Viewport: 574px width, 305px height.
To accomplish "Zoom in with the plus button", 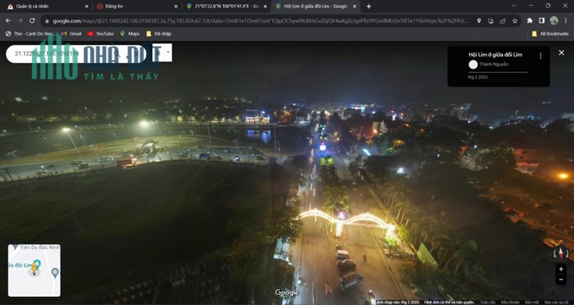I will 561,269.
